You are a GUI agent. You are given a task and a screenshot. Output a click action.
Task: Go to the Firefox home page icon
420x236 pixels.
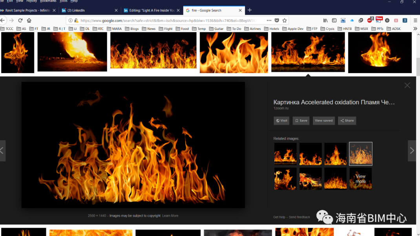(x=29, y=20)
